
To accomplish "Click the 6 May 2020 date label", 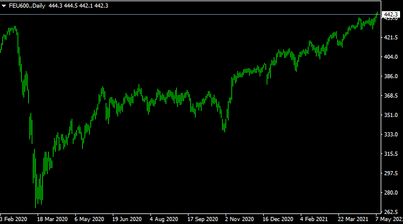I will coord(89,219).
